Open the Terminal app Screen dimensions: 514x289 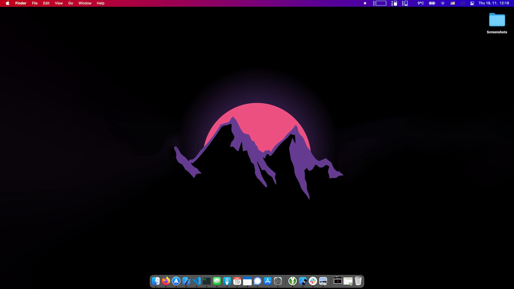(207, 281)
